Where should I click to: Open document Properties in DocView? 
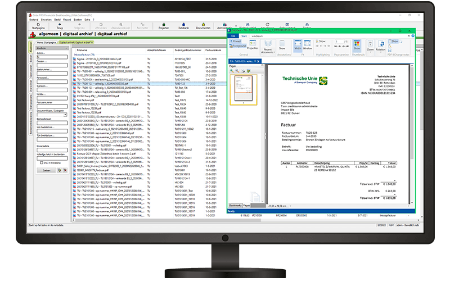[253, 45]
